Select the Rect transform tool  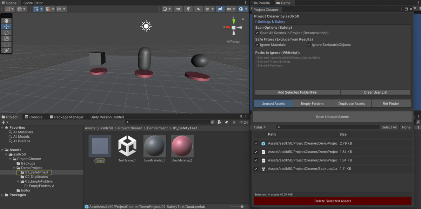pos(6,44)
